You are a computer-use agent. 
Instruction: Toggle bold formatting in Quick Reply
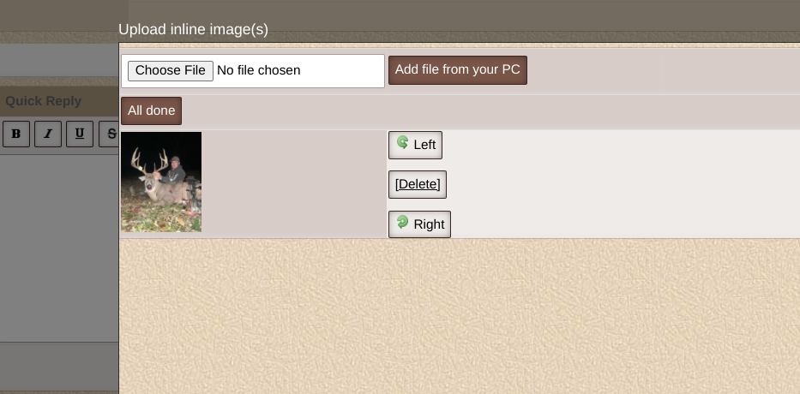[x=16, y=134]
